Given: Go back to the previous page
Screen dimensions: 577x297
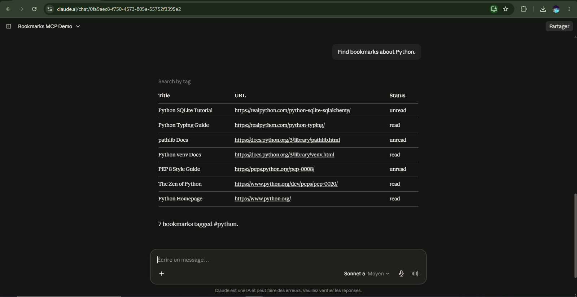Looking at the screenshot, I should (x=8, y=9).
